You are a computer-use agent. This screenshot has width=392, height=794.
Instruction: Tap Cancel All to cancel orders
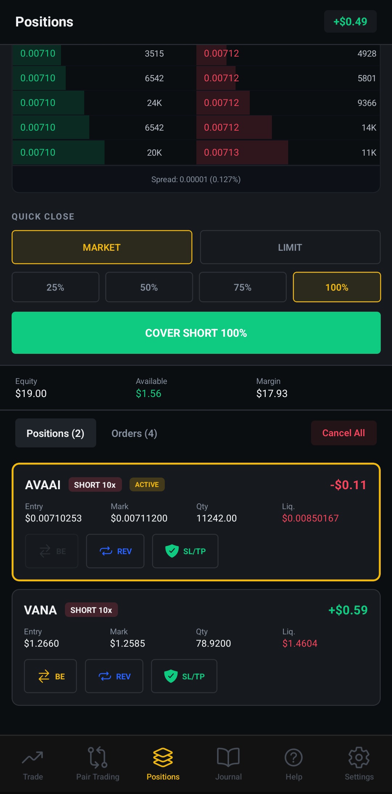pyautogui.click(x=343, y=433)
